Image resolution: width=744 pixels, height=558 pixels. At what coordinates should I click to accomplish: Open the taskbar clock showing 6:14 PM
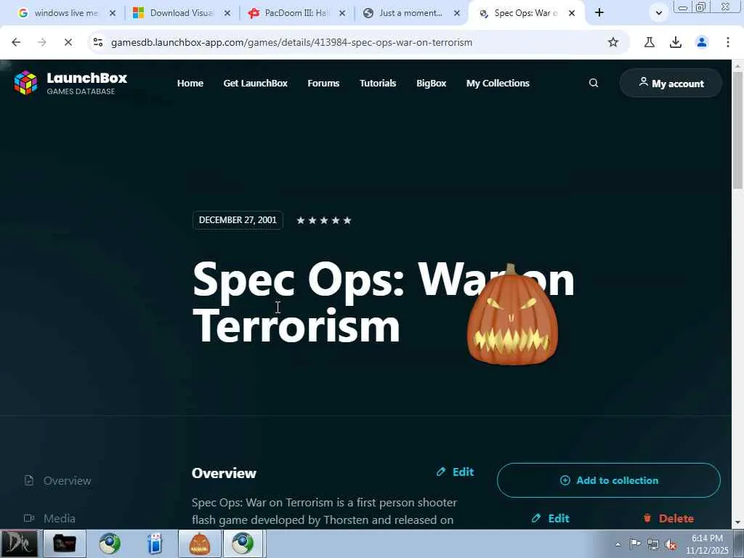coord(707,544)
